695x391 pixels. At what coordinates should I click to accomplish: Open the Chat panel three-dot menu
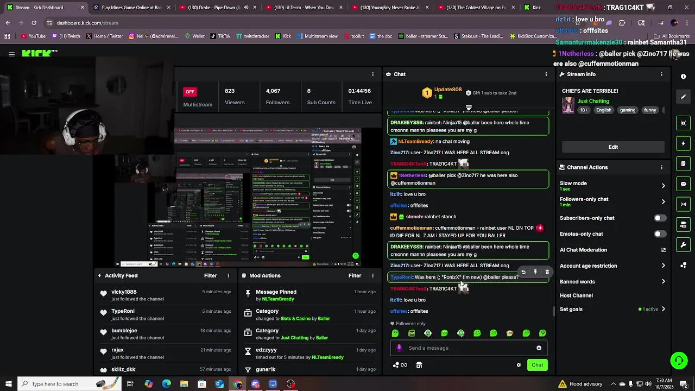(546, 74)
